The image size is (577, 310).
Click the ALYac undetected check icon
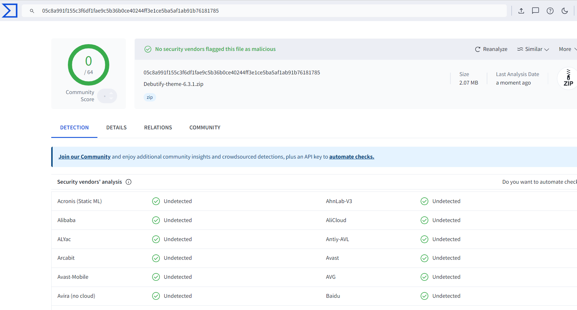tap(156, 239)
